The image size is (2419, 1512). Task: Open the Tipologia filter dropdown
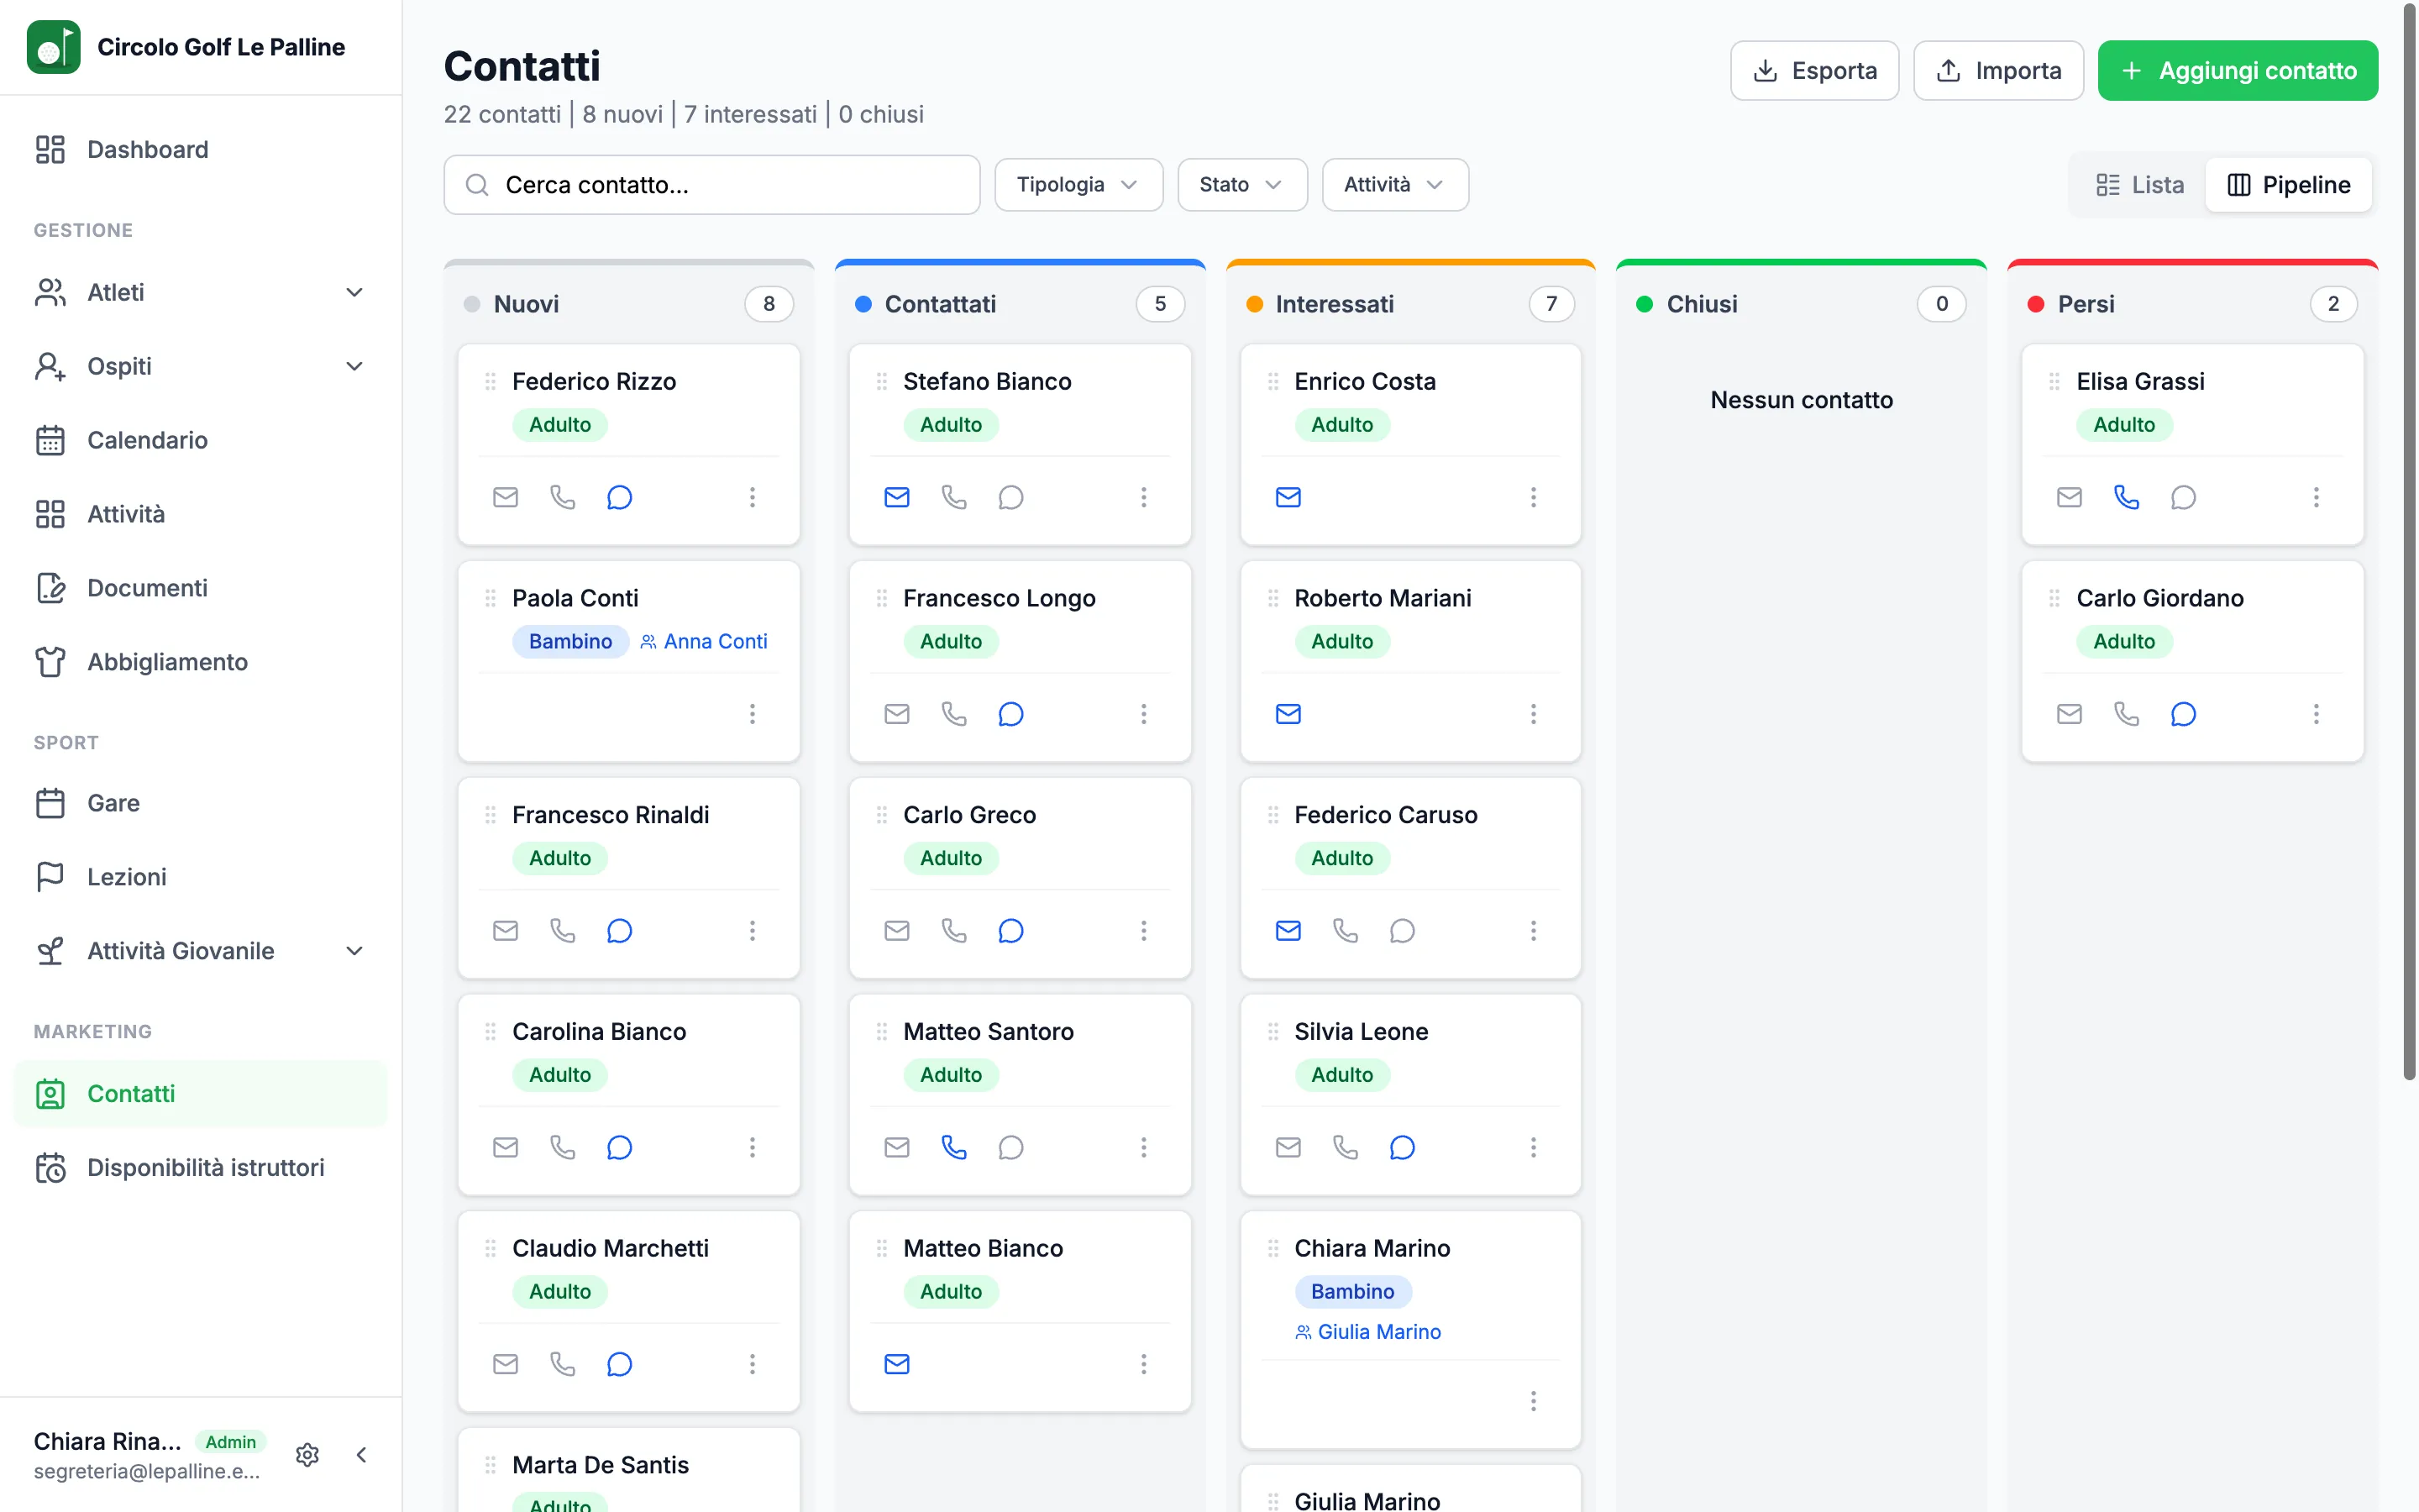[x=1078, y=185]
